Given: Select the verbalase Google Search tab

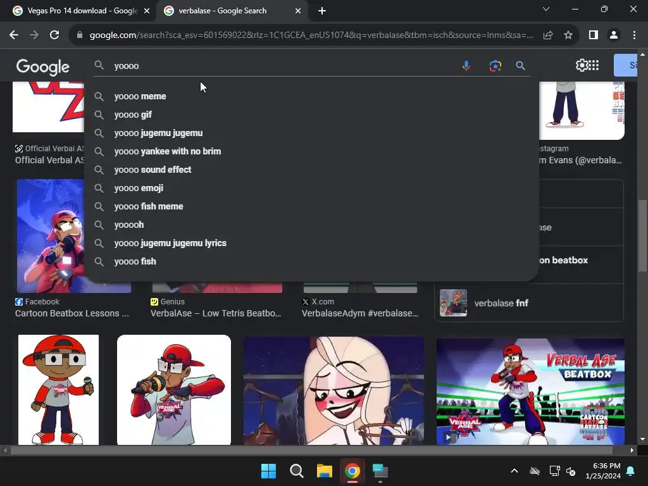Looking at the screenshot, I should (x=232, y=11).
